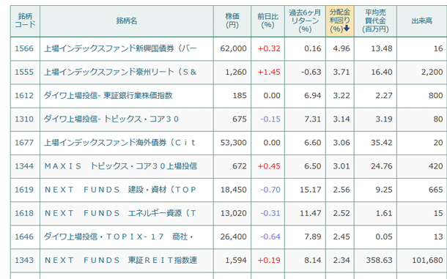Screen dimensions: 447x279
Task: Open stock code 1343 link
Action: (24, 260)
